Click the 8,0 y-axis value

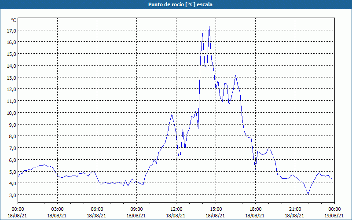click(13, 136)
